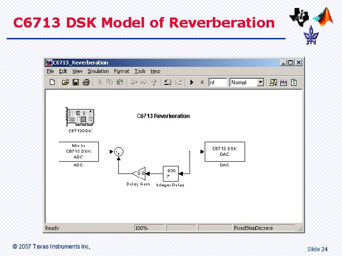Open the Edit menu

pos(63,71)
